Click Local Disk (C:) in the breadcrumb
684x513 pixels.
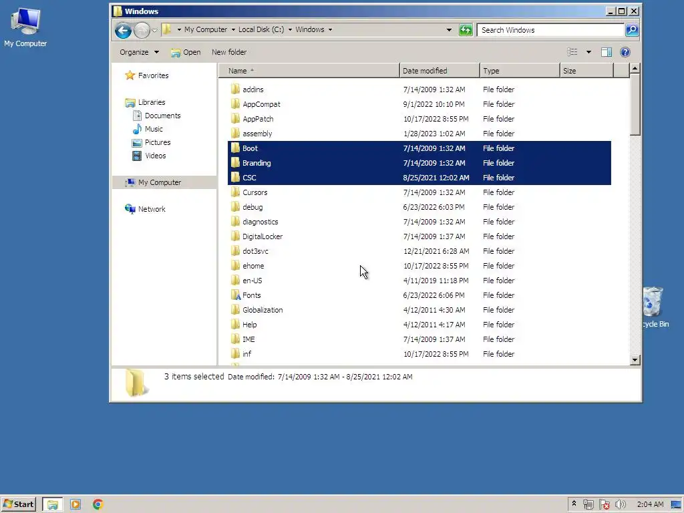[261, 29]
